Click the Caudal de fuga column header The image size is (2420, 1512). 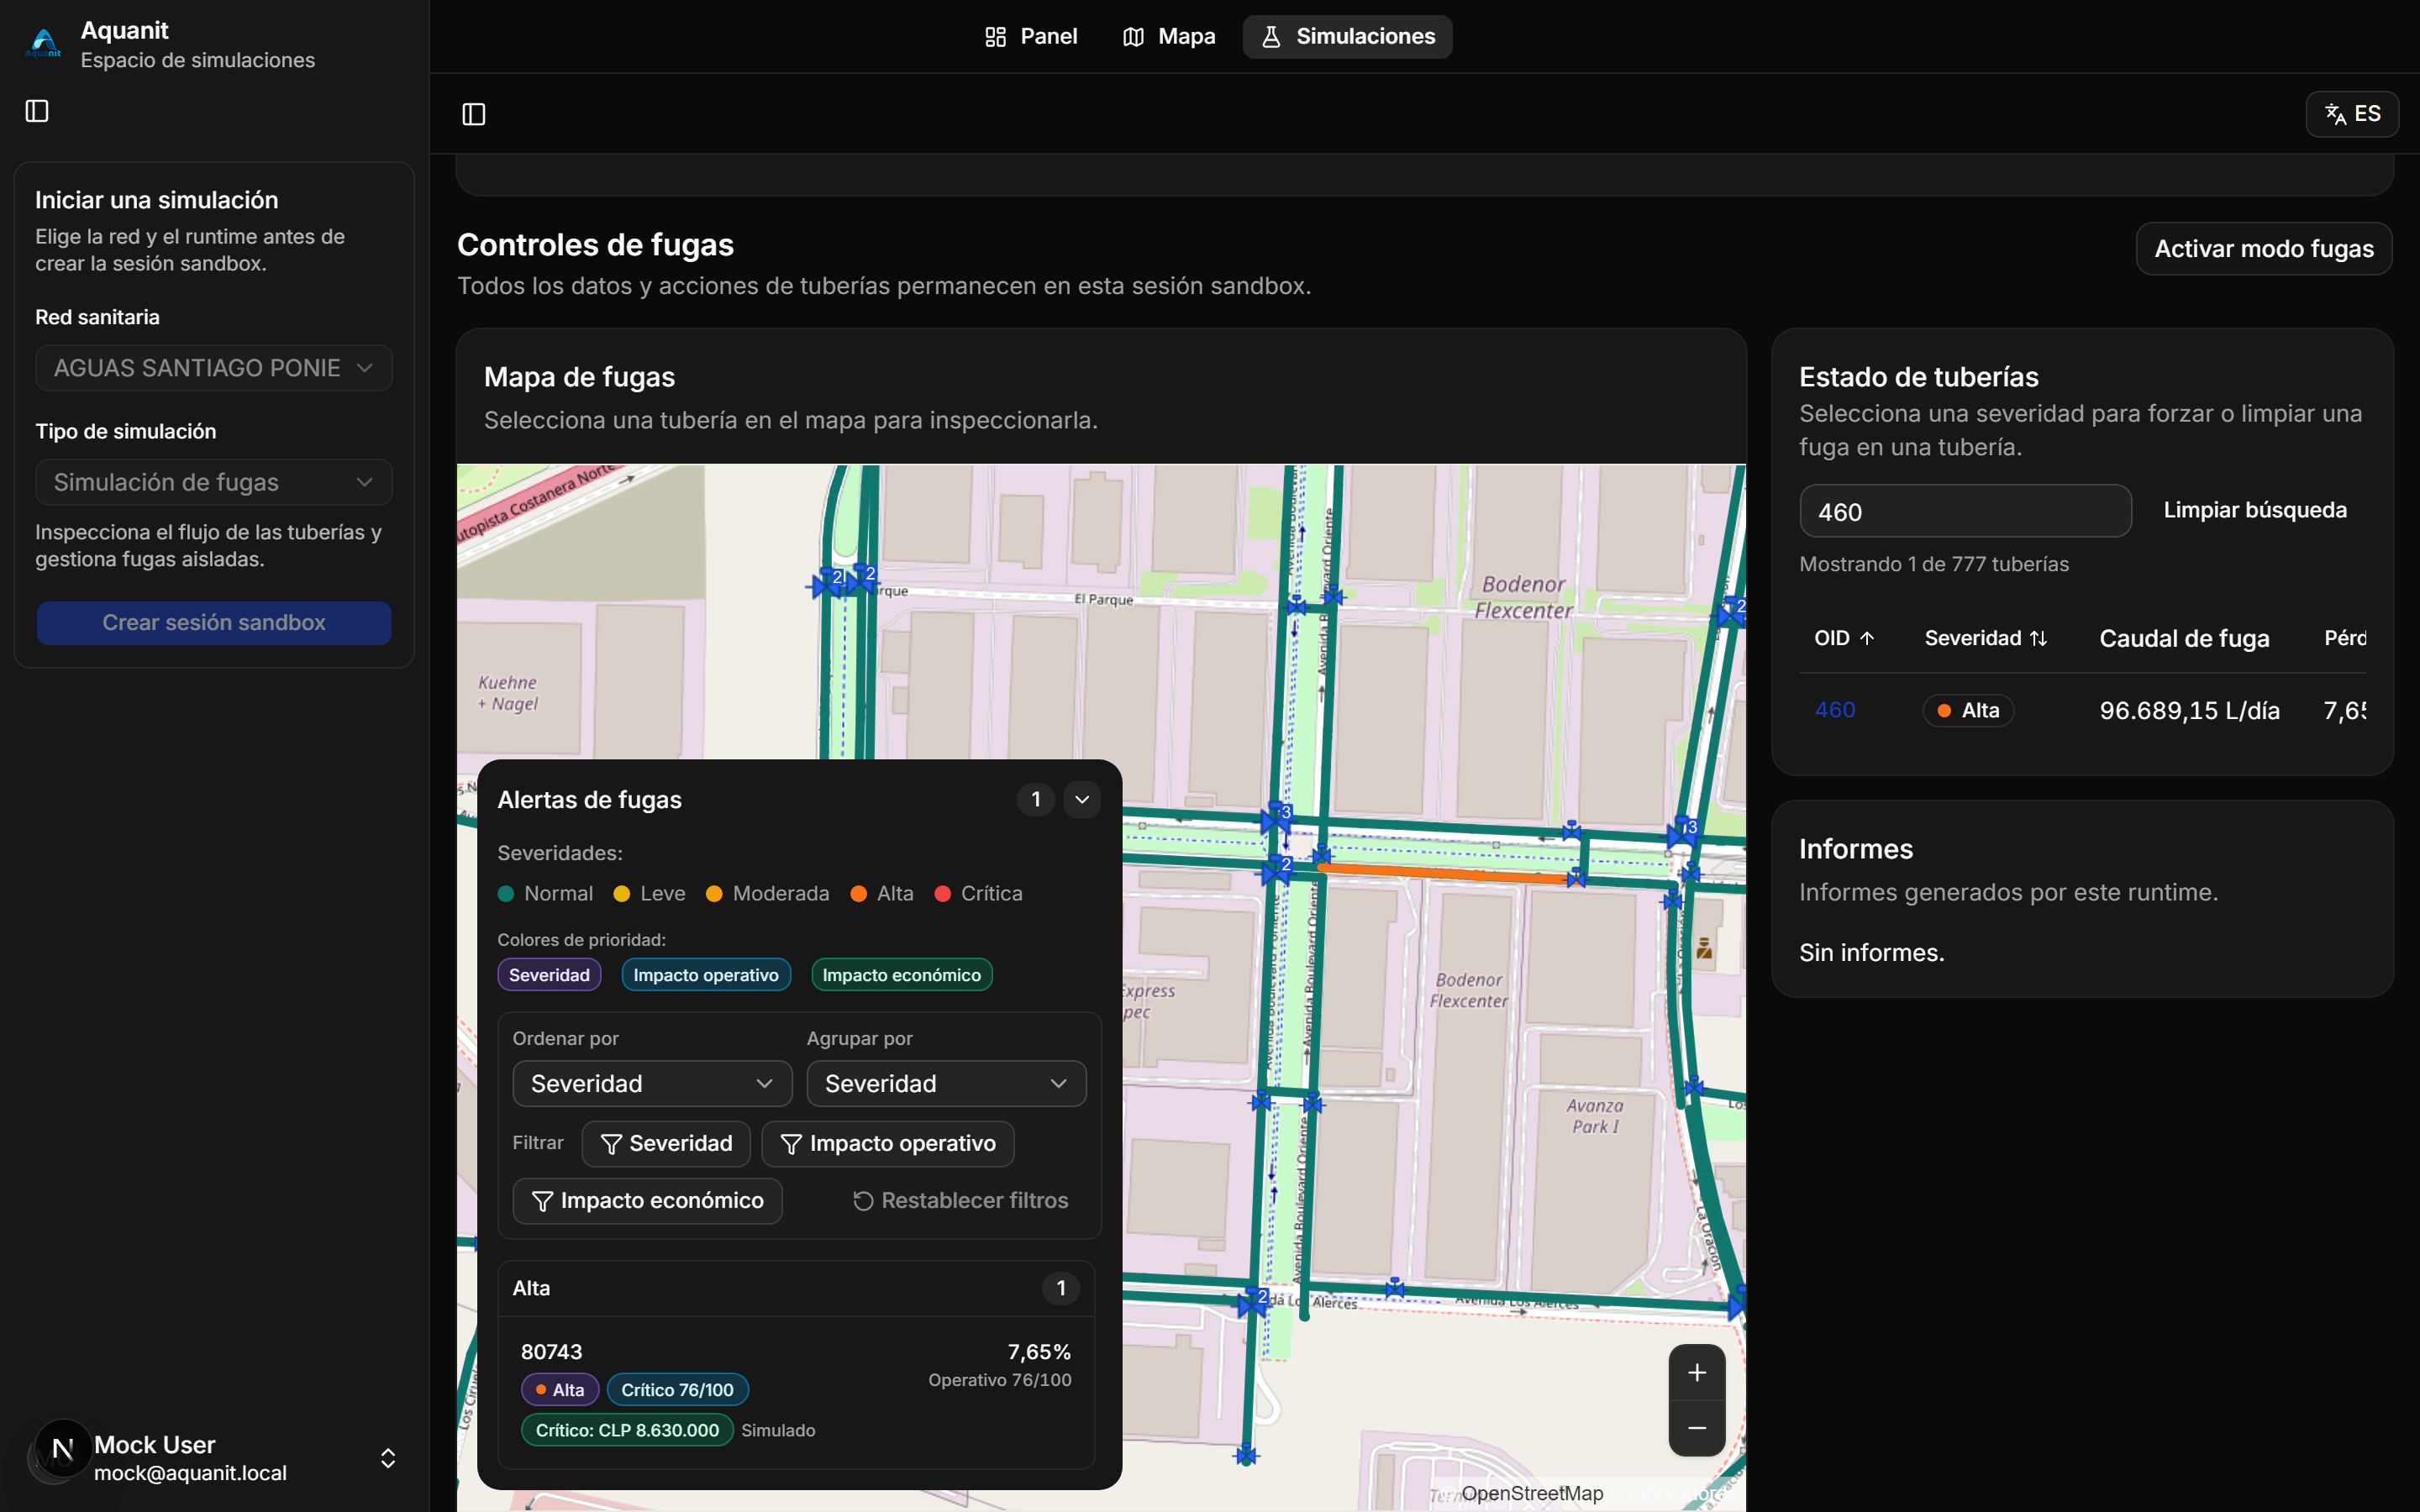2184,638
